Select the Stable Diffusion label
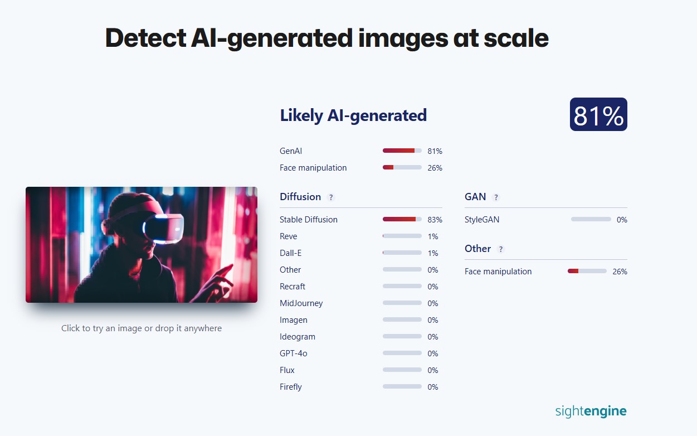This screenshot has width=697, height=436. coord(309,220)
